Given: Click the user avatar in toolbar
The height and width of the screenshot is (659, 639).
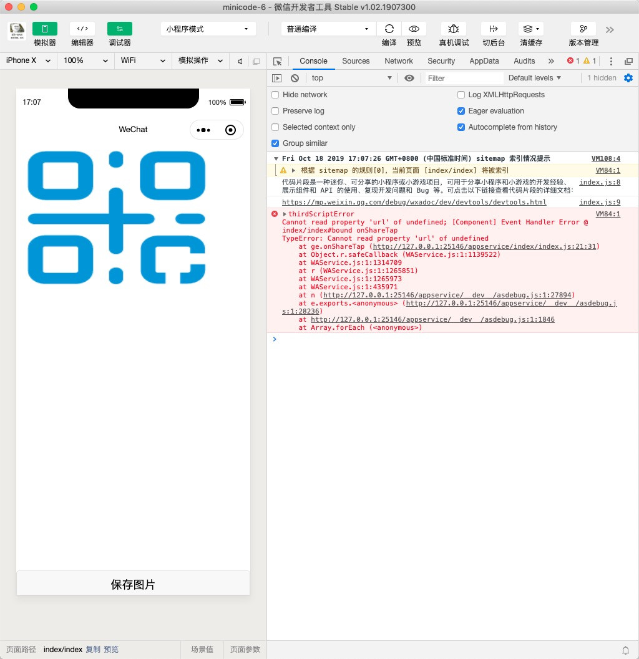Looking at the screenshot, I should tap(17, 31).
